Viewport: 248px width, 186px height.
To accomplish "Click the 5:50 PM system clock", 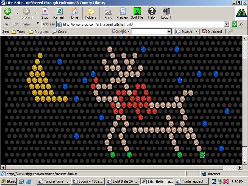I will [238, 182].
